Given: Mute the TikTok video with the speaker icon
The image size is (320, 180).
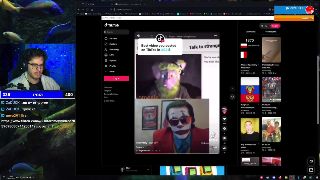Looking at the screenshot, I should [138, 36].
